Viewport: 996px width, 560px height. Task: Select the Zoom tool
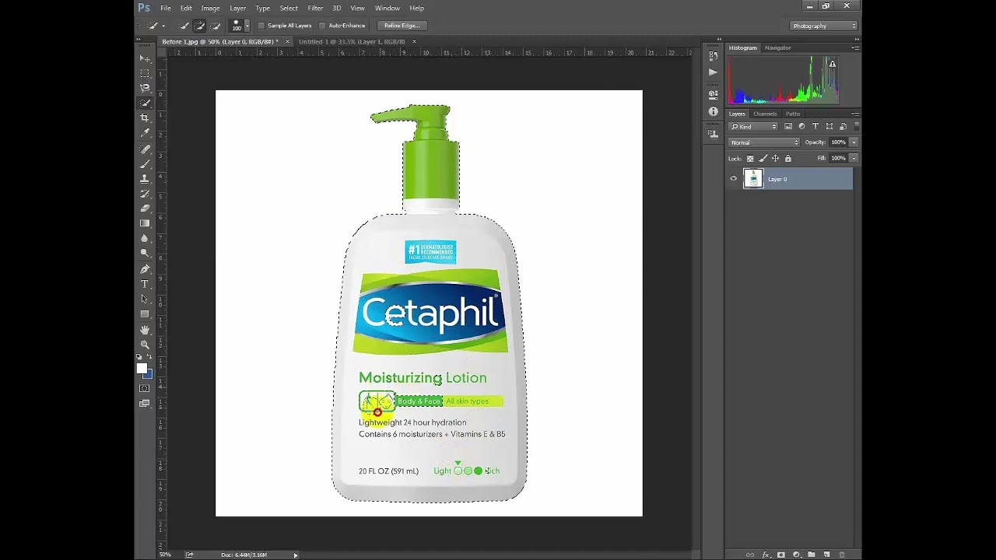[145, 345]
